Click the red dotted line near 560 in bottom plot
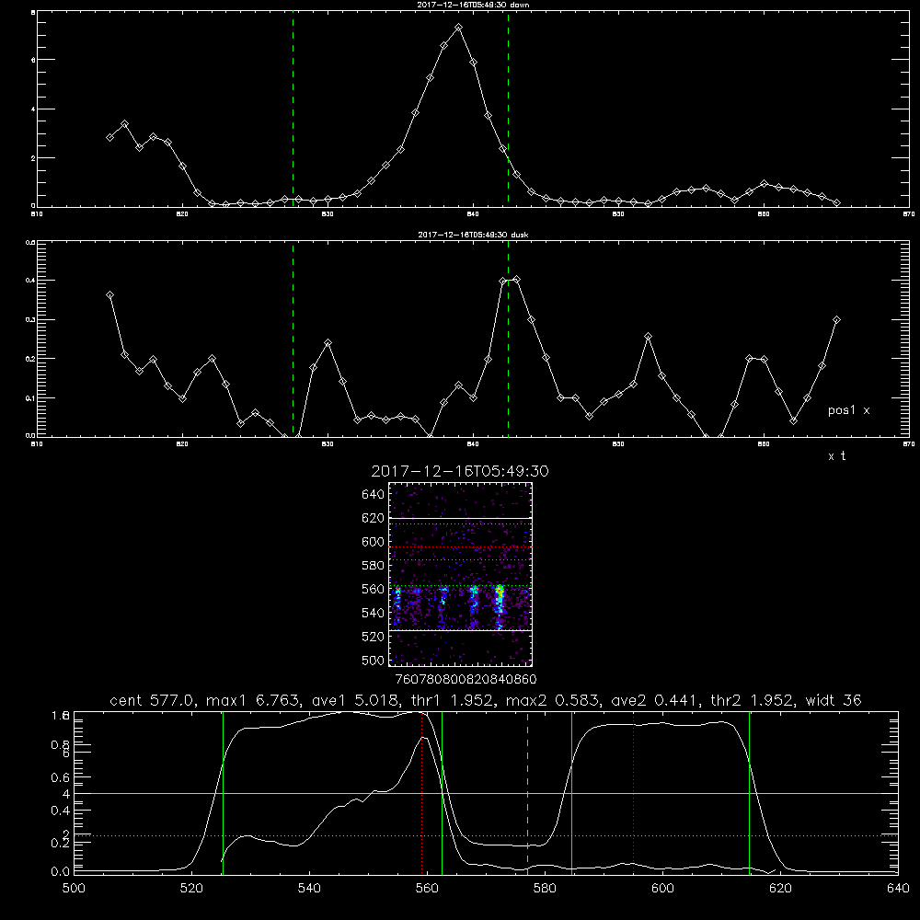The image size is (920, 920). tap(422, 793)
